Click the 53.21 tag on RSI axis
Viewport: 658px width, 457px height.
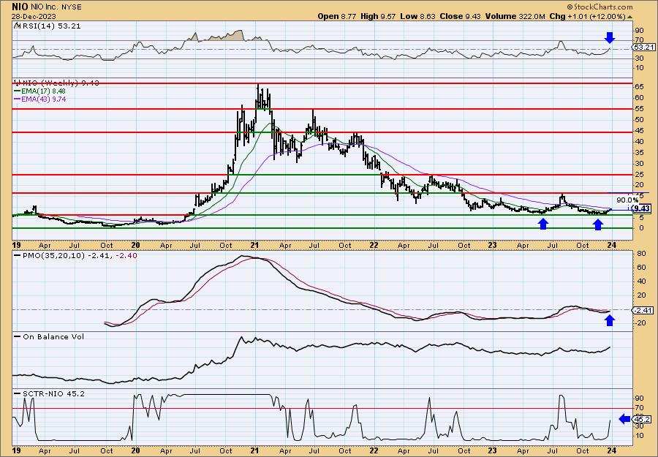[642, 47]
